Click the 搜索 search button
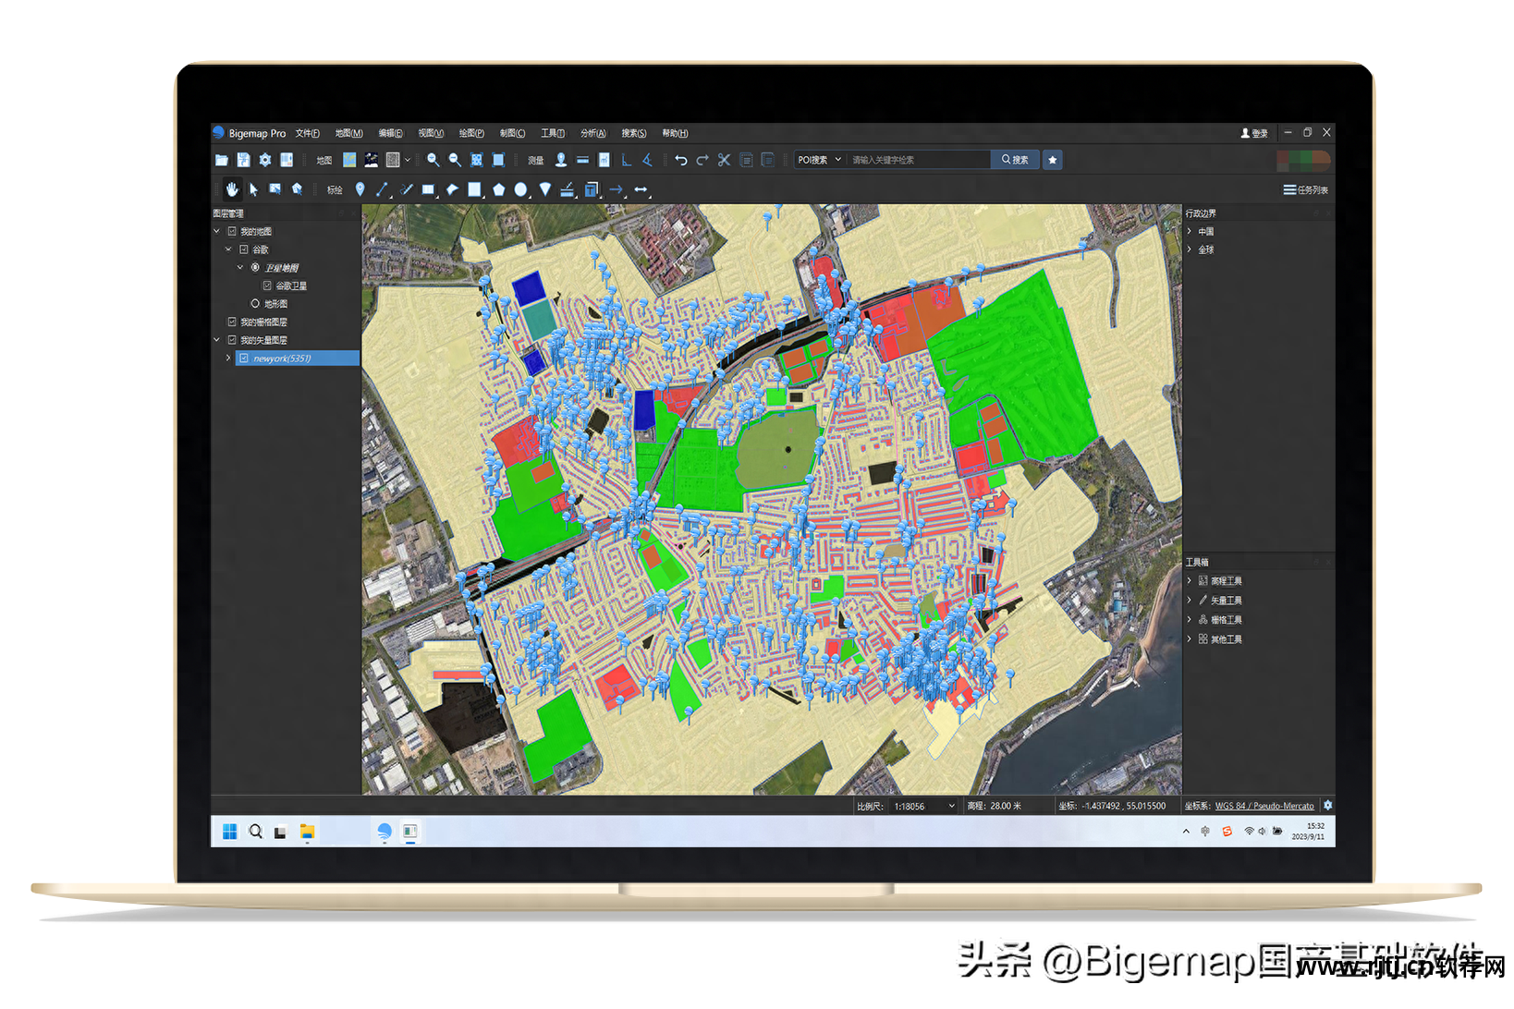The width and height of the screenshot is (1514, 1009). click(x=1015, y=160)
